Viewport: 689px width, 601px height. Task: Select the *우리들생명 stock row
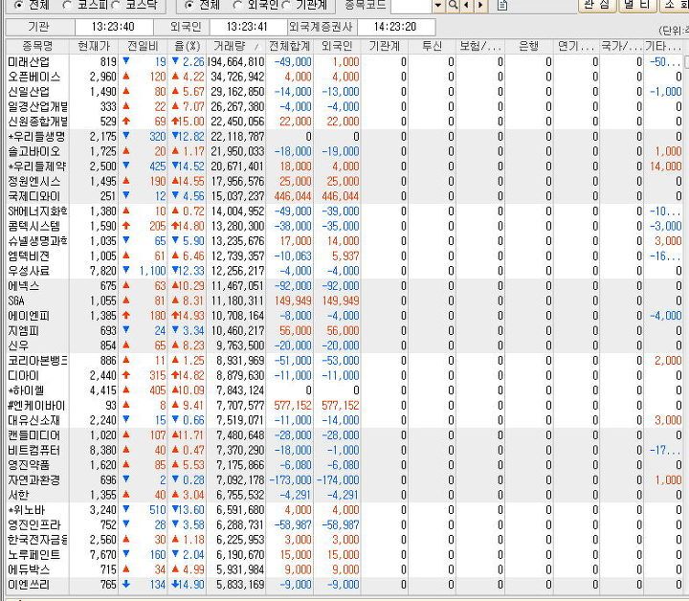click(345, 137)
